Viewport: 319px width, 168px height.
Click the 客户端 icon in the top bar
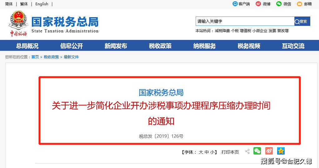pyautogui.click(x=235, y=4)
